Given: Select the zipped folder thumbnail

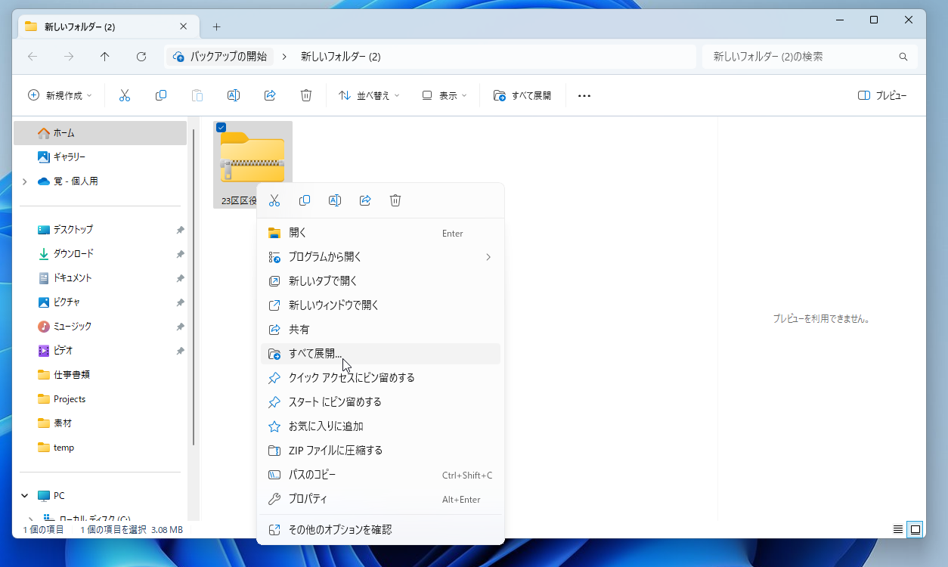Looking at the screenshot, I should (x=252, y=157).
